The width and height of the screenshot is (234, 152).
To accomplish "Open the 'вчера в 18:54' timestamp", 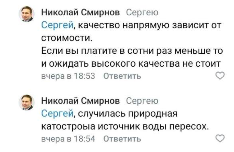I will click(68, 139).
